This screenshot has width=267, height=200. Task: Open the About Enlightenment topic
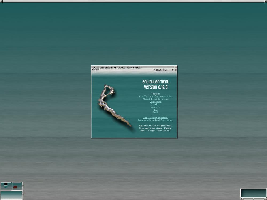point(155,99)
